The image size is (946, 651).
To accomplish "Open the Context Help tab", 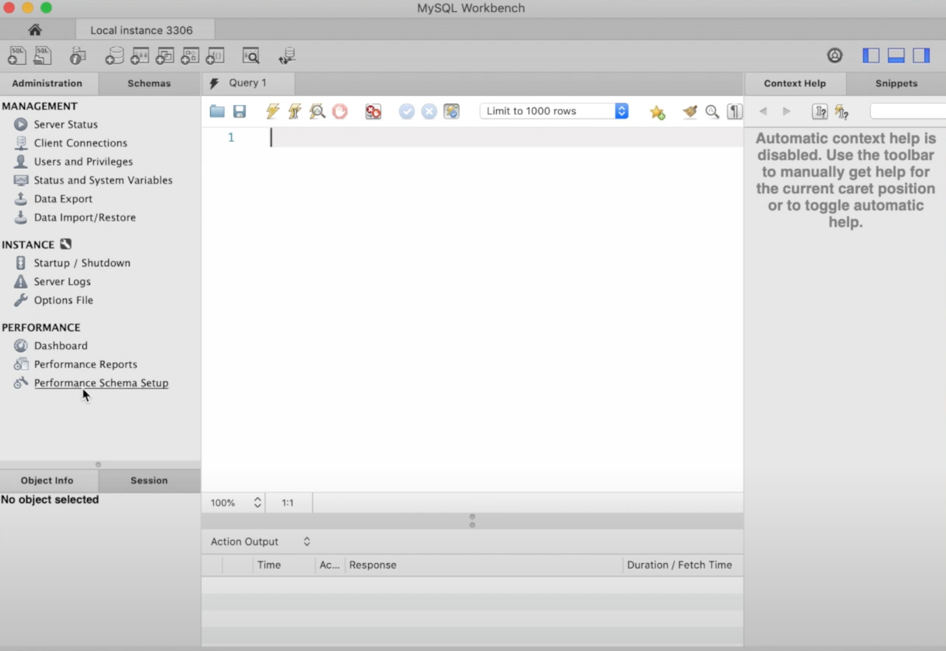I will point(795,83).
